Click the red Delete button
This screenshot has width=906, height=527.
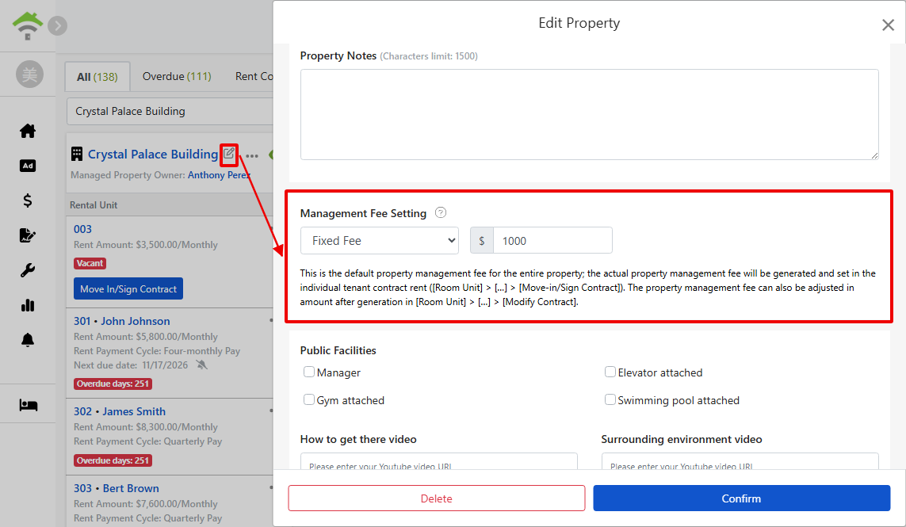click(x=437, y=498)
